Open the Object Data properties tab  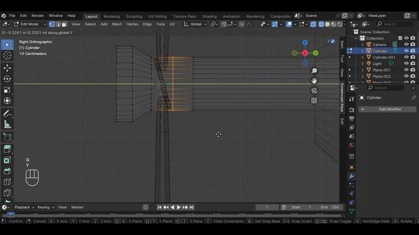(352, 211)
